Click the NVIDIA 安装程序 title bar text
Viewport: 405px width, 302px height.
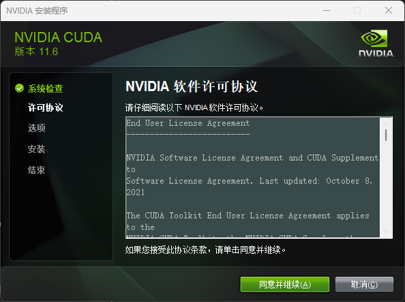click(37, 11)
